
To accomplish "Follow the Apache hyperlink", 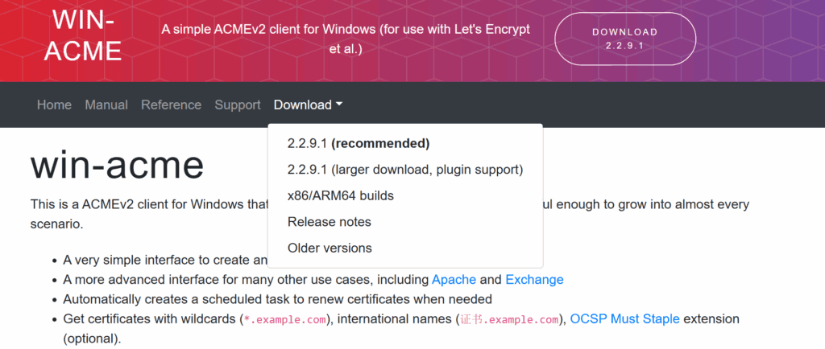I will click(x=454, y=280).
